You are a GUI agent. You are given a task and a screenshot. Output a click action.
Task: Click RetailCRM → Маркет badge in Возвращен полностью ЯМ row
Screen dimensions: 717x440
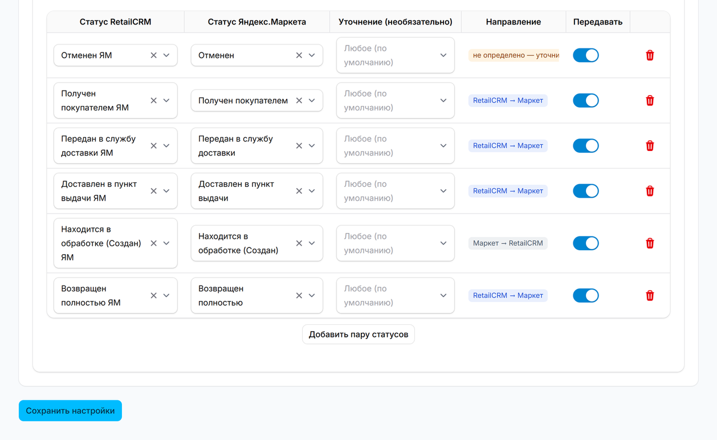[508, 296]
